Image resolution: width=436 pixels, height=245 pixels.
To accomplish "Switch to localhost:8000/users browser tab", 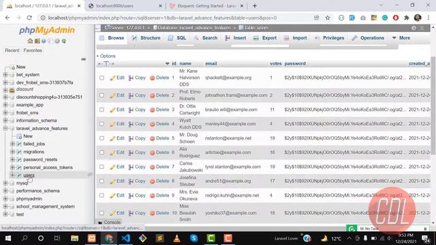I will pos(125,6).
